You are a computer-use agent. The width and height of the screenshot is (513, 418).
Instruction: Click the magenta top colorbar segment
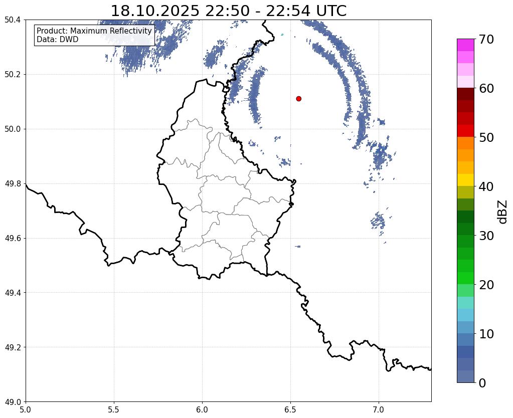[x=465, y=45]
